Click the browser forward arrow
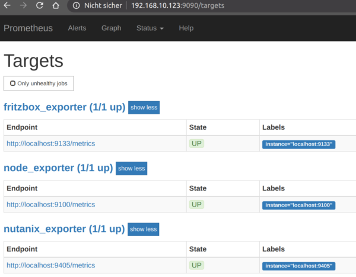 click(23, 5)
